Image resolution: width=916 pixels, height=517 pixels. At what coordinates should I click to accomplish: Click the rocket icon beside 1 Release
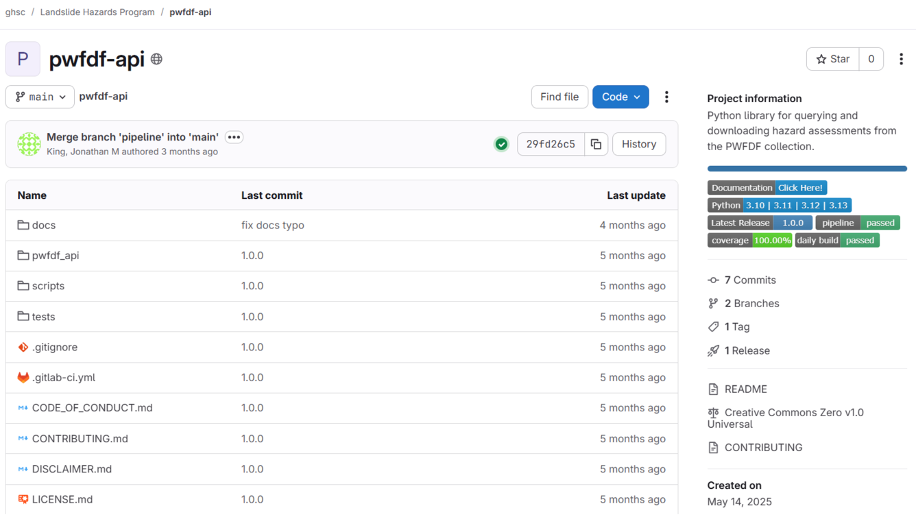pyautogui.click(x=714, y=350)
